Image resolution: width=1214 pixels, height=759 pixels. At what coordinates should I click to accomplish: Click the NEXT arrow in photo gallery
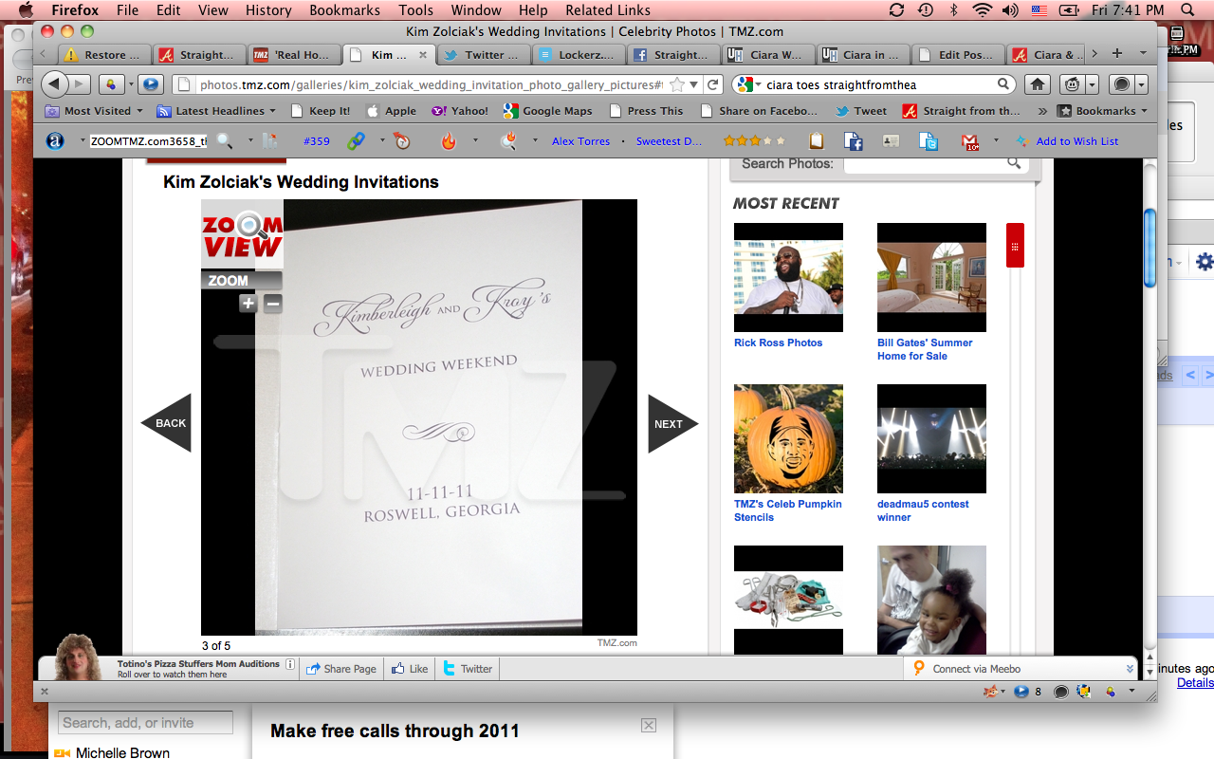click(671, 424)
